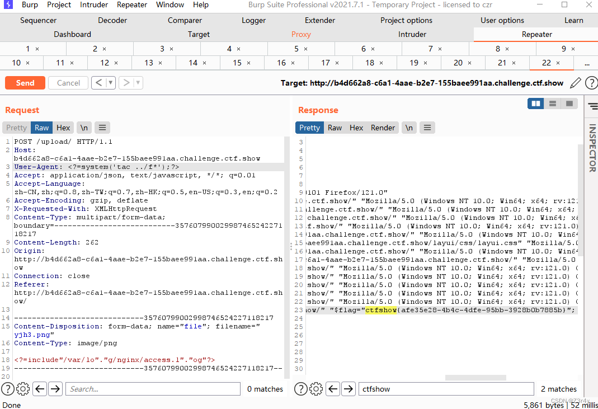The height and width of the screenshot is (409, 598).
Task: Open the Extender tab
Action: click(319, 20)
